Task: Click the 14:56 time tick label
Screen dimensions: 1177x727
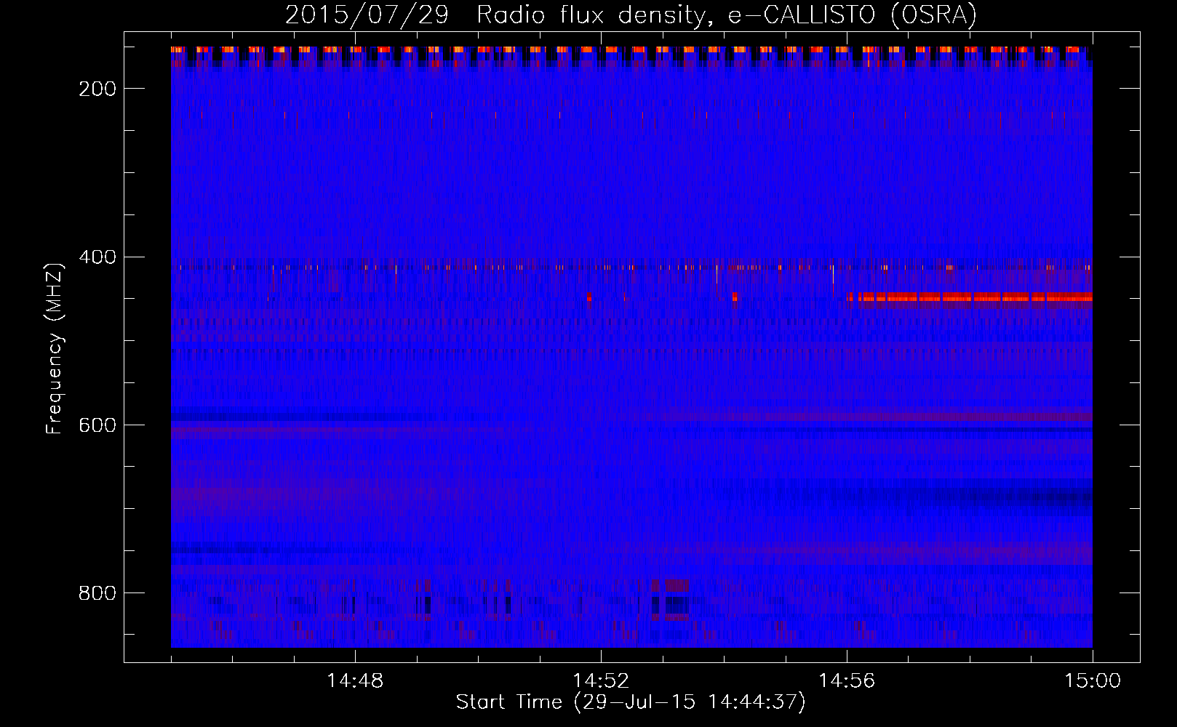Action: 847,681
